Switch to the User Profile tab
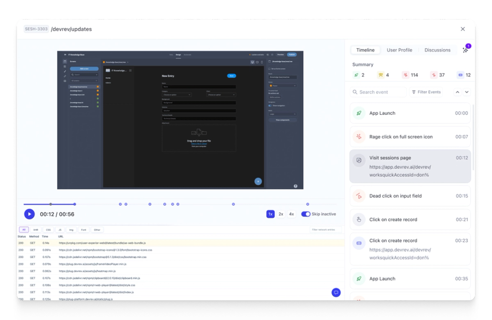 [400, 50]
